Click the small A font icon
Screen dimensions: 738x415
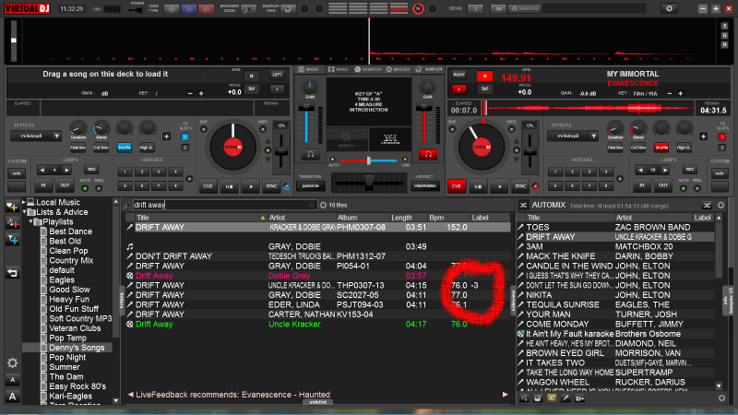tap(13, 380)
